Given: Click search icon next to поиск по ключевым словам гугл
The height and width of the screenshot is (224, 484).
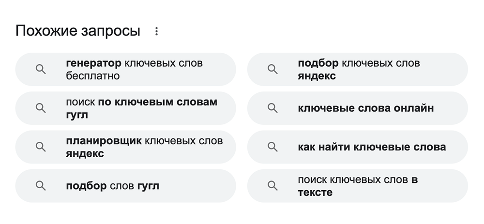Looking at the screenshot, I should tap(41, 108).
